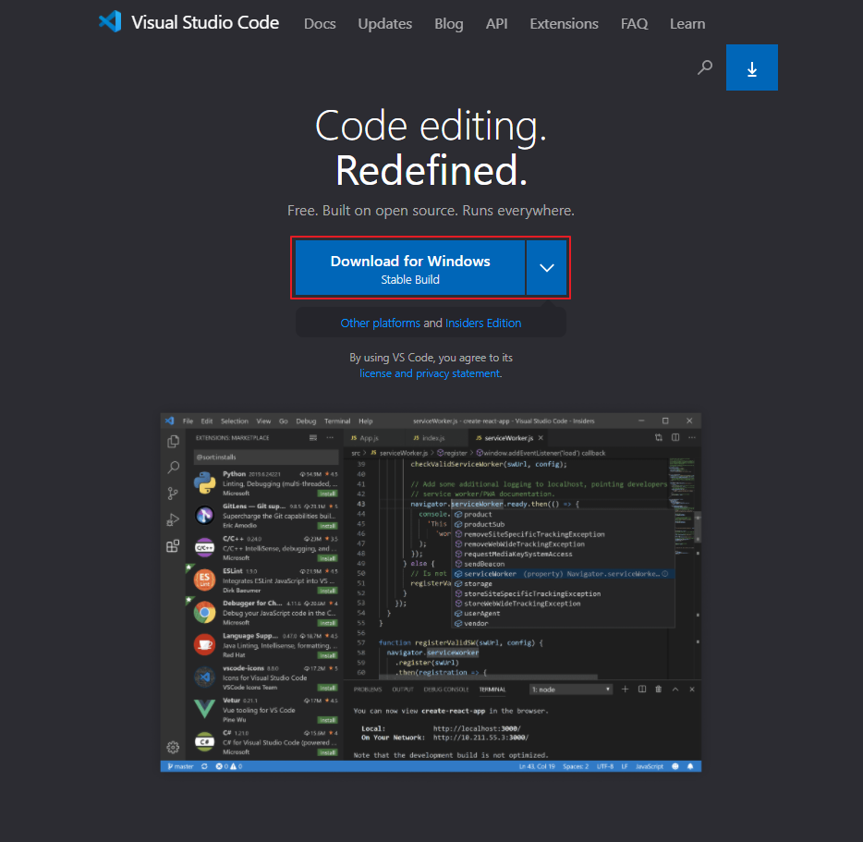Click the vscode-icons extension icon
Viewport: 863px width, 842px height.
(205, 677)
